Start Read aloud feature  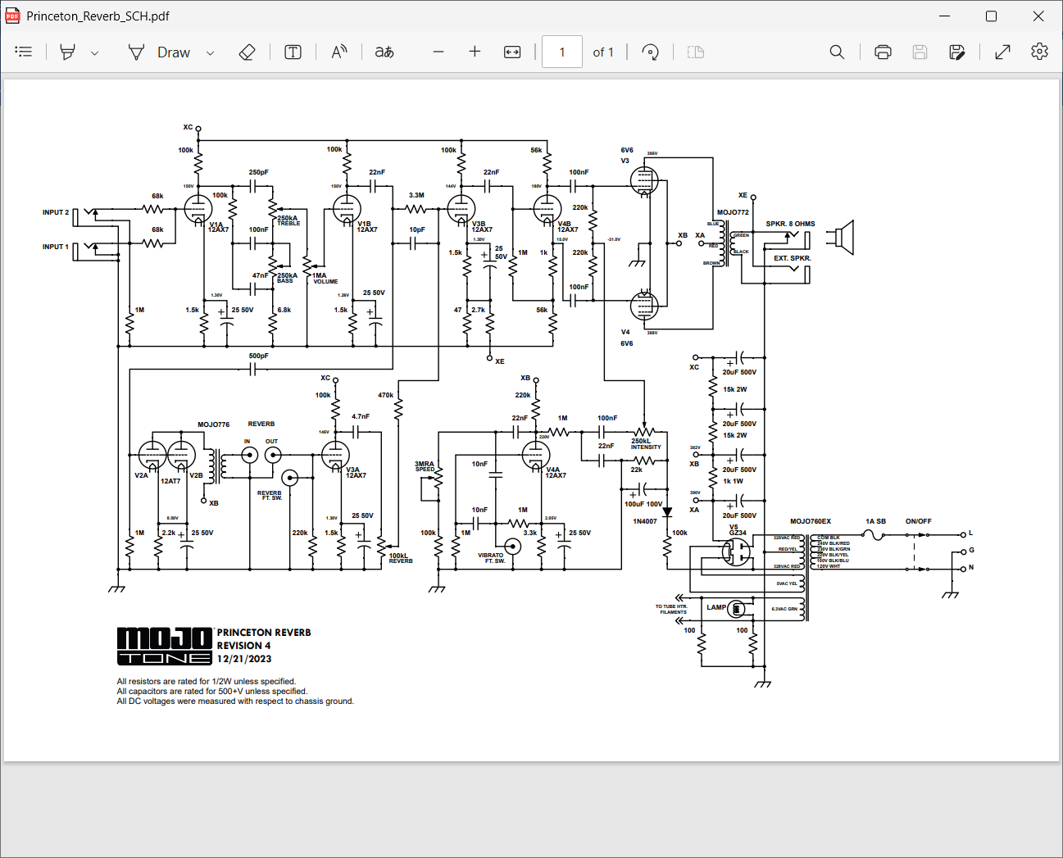pos(338,52)
